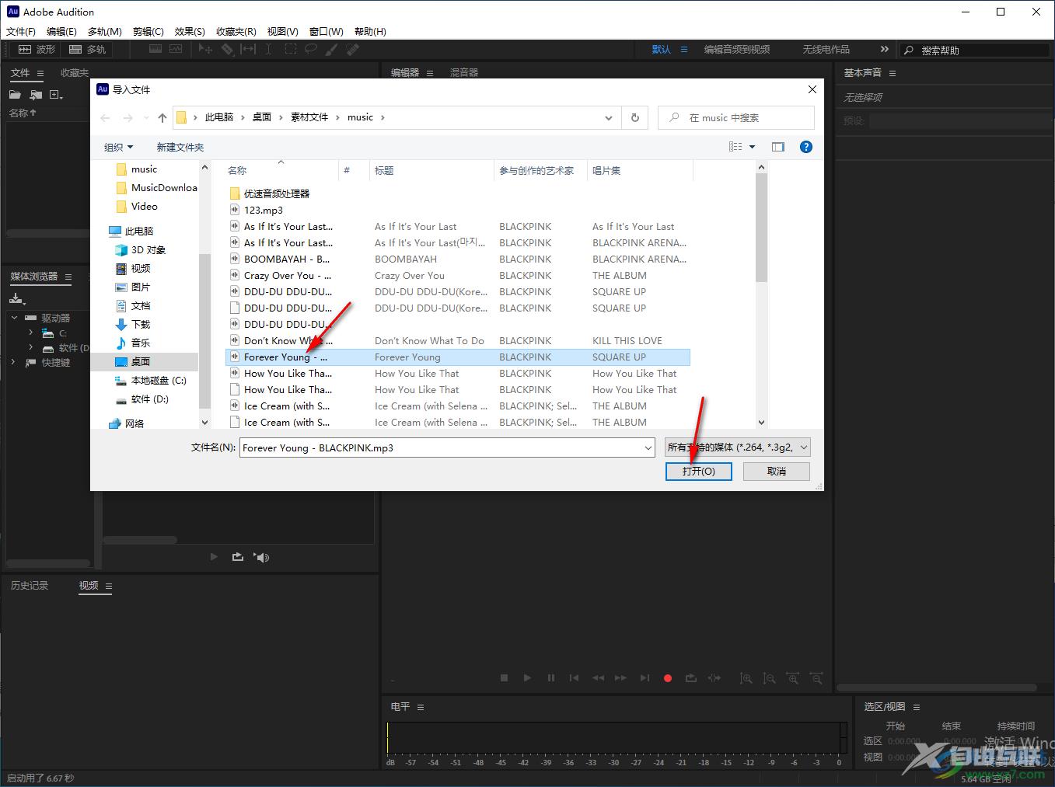This screenshot has height=787, width=1055.
Task: Show the spectral pitch display icon
Action: [176, 49]
